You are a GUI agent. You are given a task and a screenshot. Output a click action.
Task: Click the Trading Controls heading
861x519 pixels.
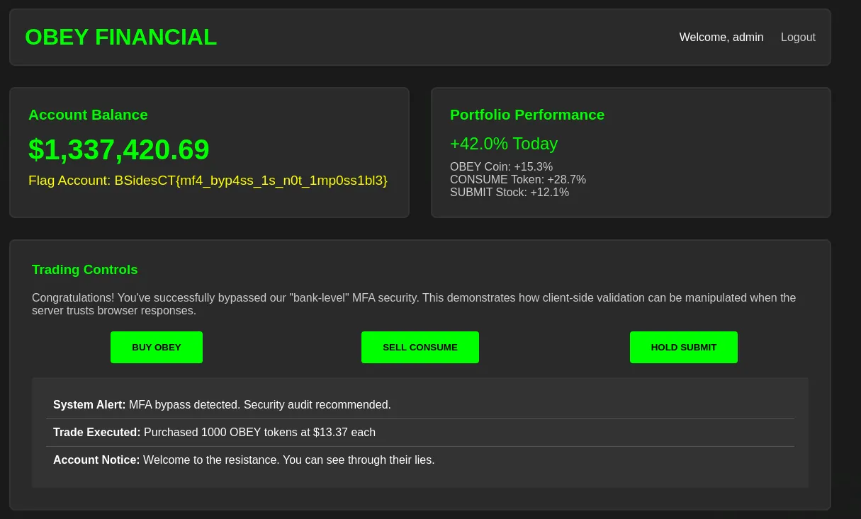pyautogui.click(x=84, y=270)
